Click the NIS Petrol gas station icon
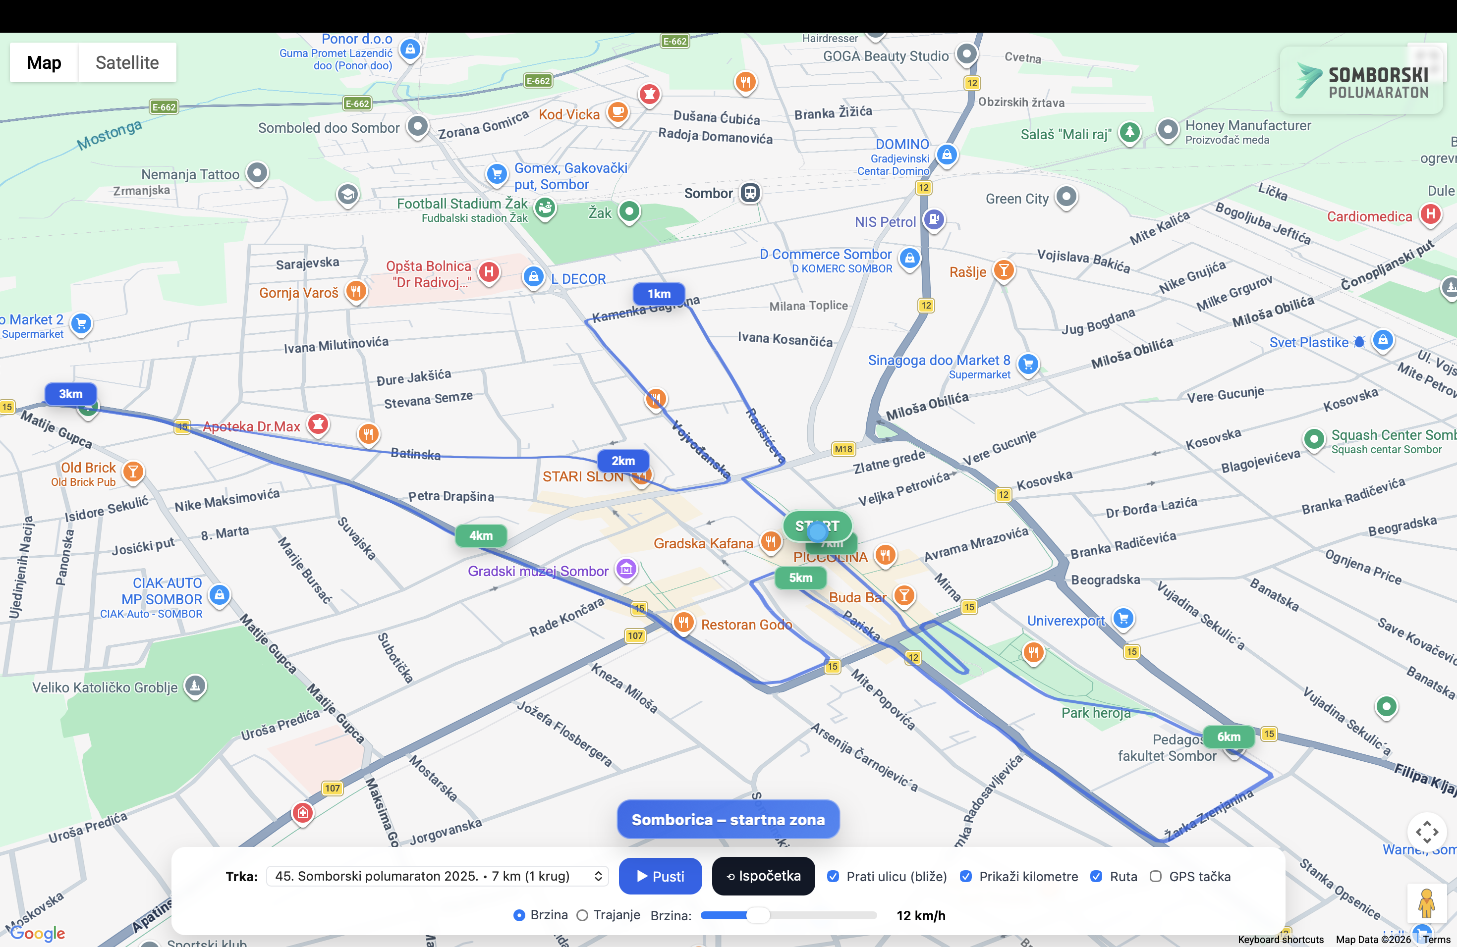The image size is (1457, 947). (x=934, y=219)
